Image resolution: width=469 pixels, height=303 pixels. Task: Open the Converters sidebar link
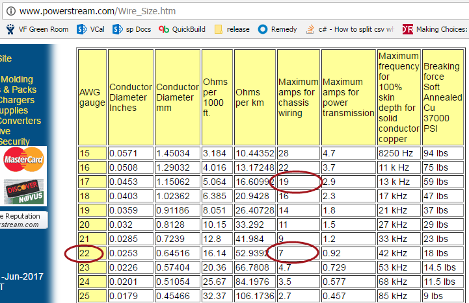point(20,121)
